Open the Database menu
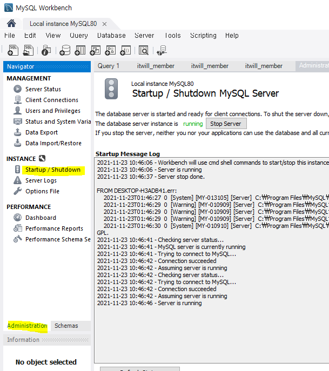This screenshot has height=371, width=329. click(111, 36)
